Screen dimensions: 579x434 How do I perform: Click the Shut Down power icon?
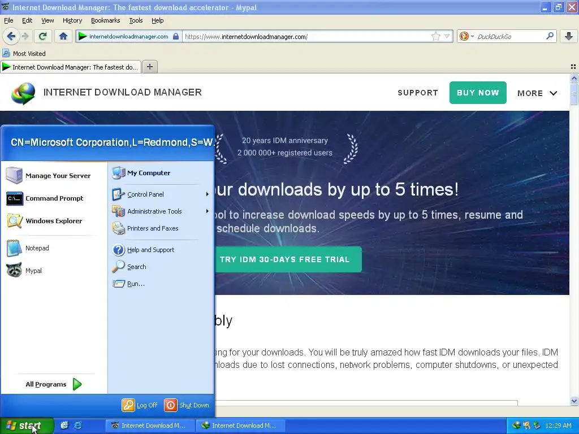click(x=171, y=405)
